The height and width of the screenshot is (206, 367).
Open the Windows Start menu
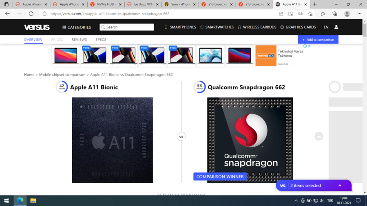point(7,201)
